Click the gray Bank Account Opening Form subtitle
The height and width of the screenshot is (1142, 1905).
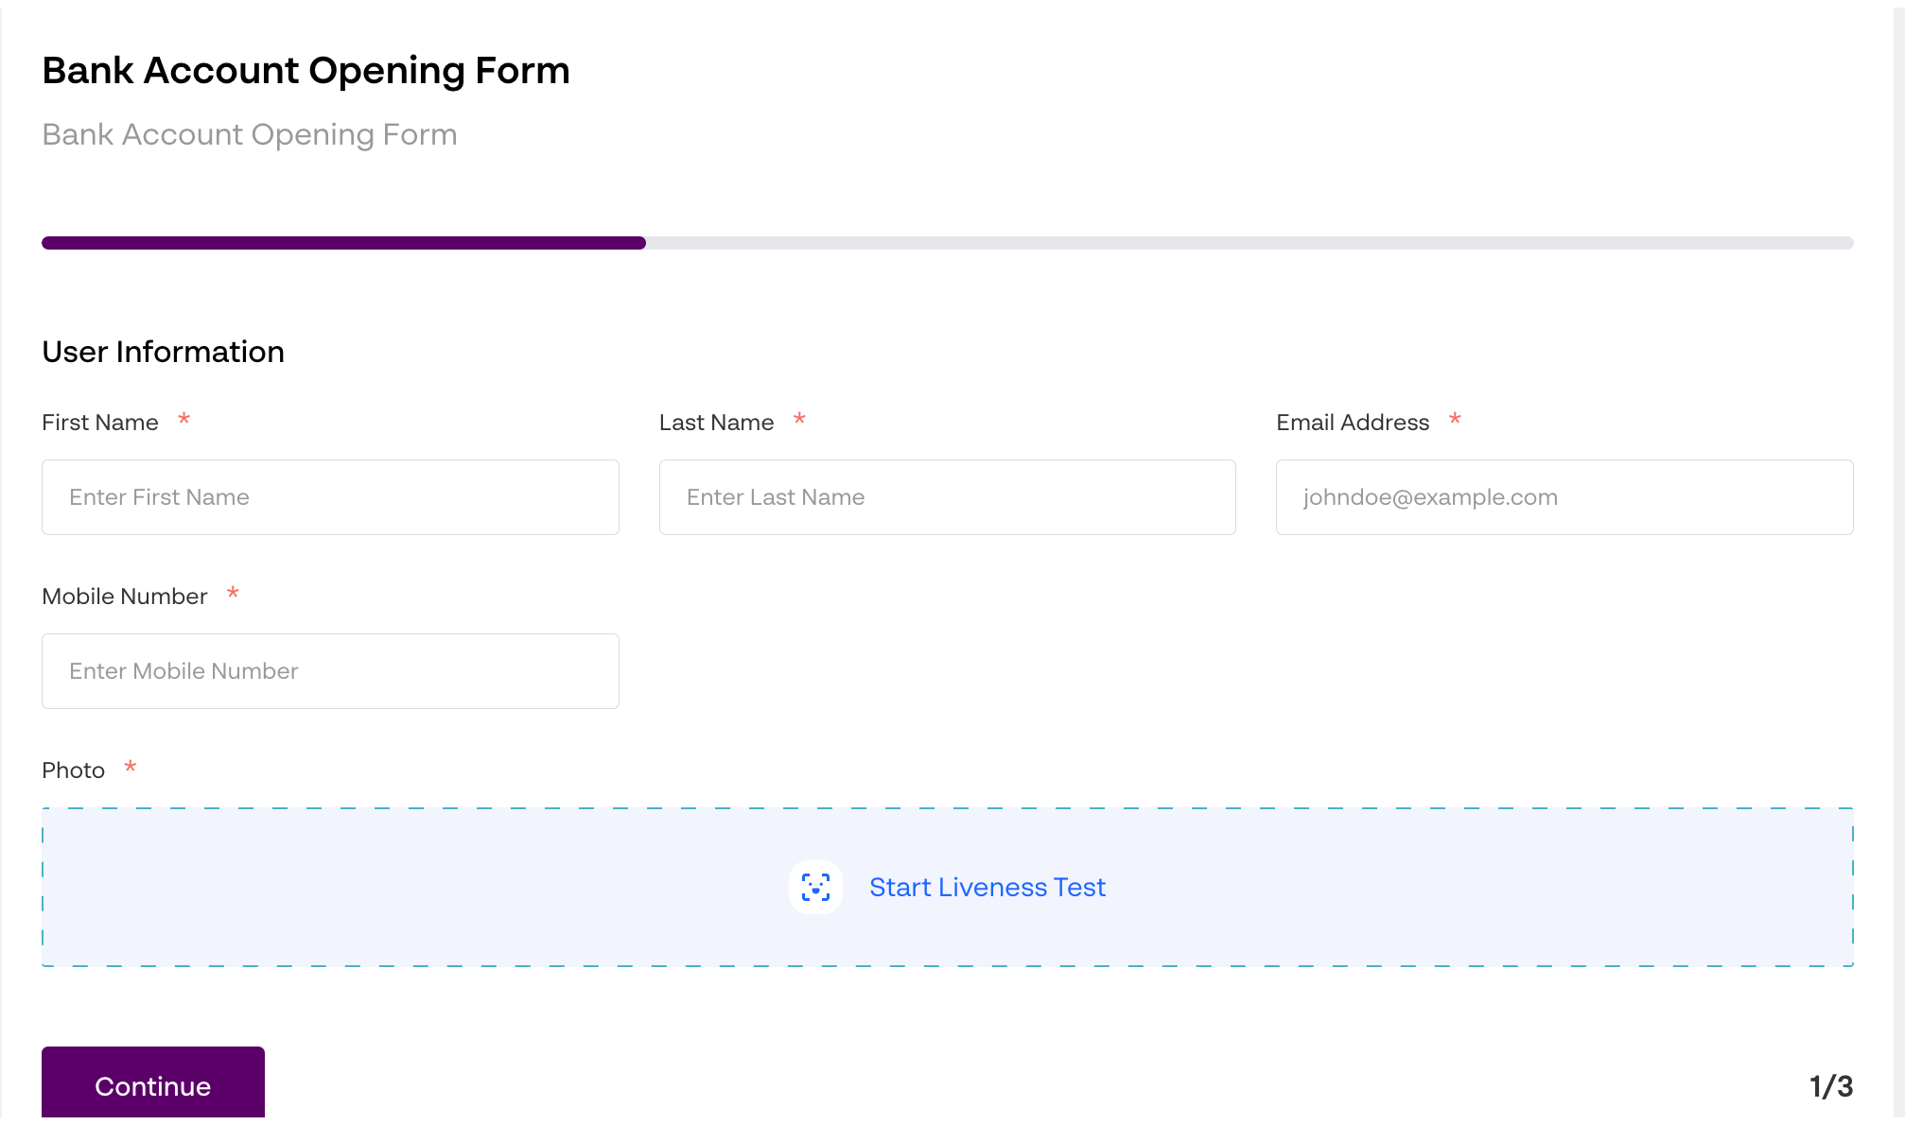point(250,134)
